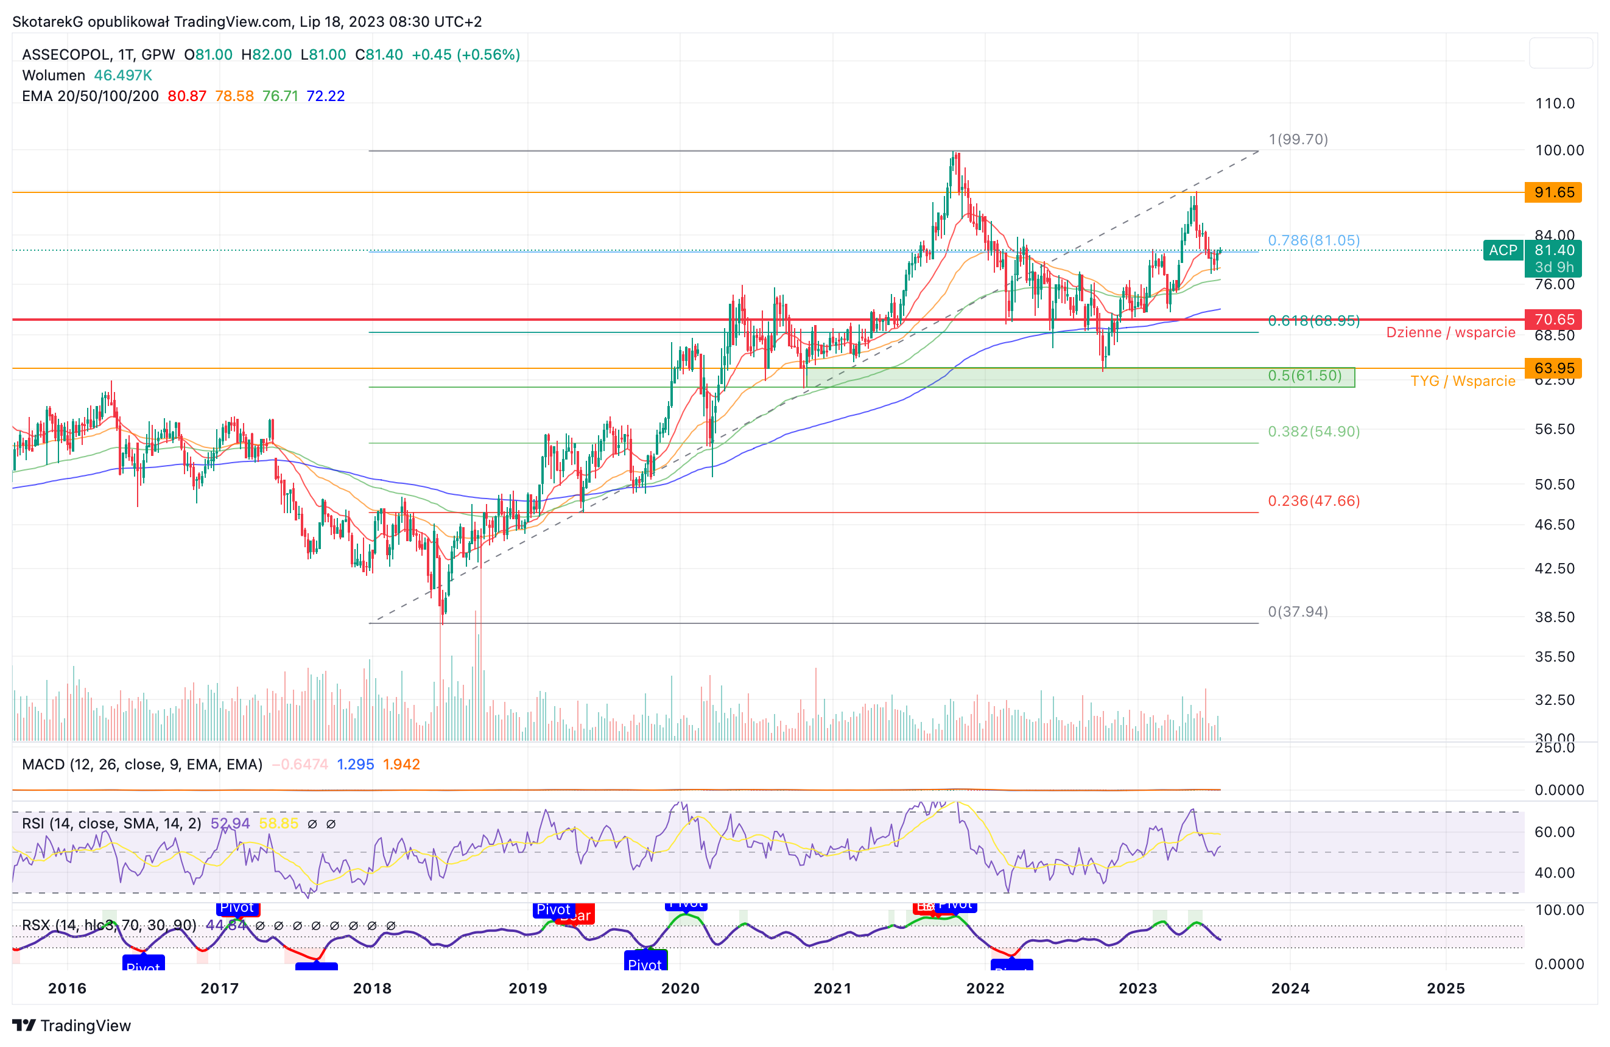Click the orange 63.95 price label
This screenshot has width=1610, height=1047.
coord(1553,368)
